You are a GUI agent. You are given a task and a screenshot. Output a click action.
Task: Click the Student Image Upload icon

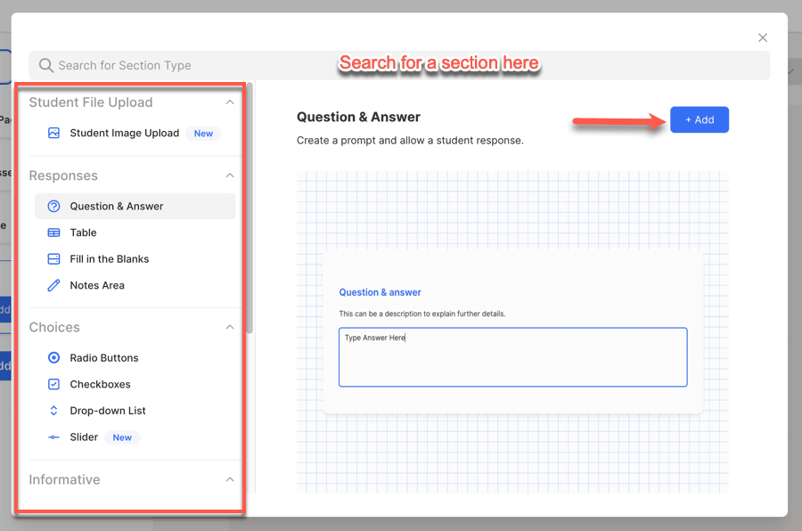click(53, 134)
